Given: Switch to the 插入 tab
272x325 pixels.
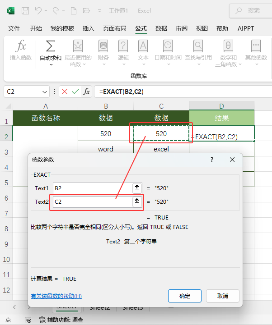Looking at the screenshot, I should click(x=88, y=28).
